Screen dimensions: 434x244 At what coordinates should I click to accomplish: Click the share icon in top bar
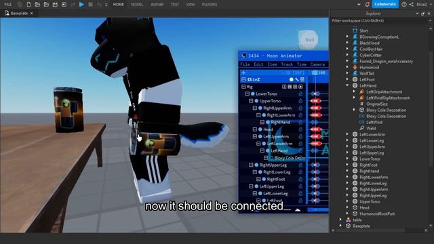coord(412,5)
